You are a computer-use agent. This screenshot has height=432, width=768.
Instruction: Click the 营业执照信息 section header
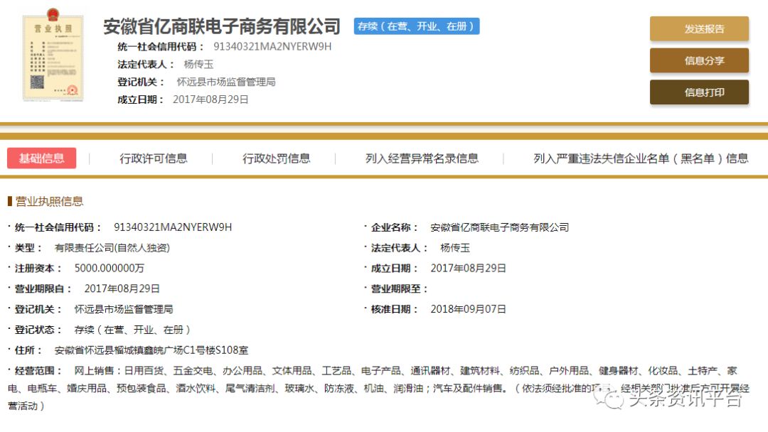tap(49, 202)
